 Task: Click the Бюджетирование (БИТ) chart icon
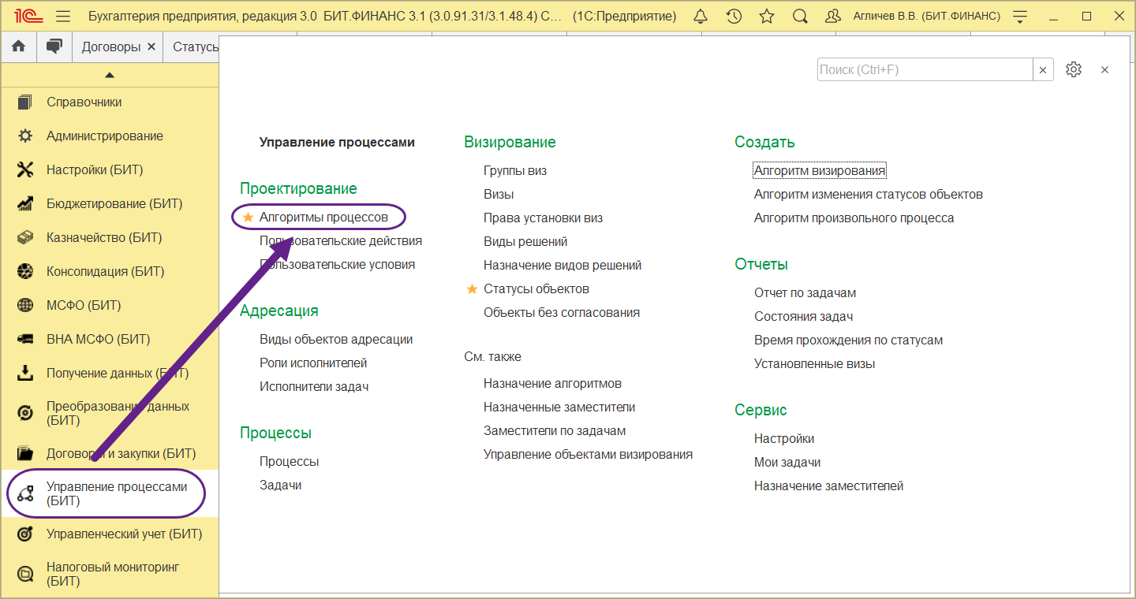pyautogui.click(x=25, y=204)
